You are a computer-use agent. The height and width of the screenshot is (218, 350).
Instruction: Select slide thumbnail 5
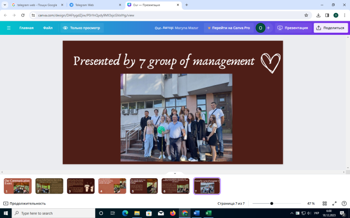(144, 186)
